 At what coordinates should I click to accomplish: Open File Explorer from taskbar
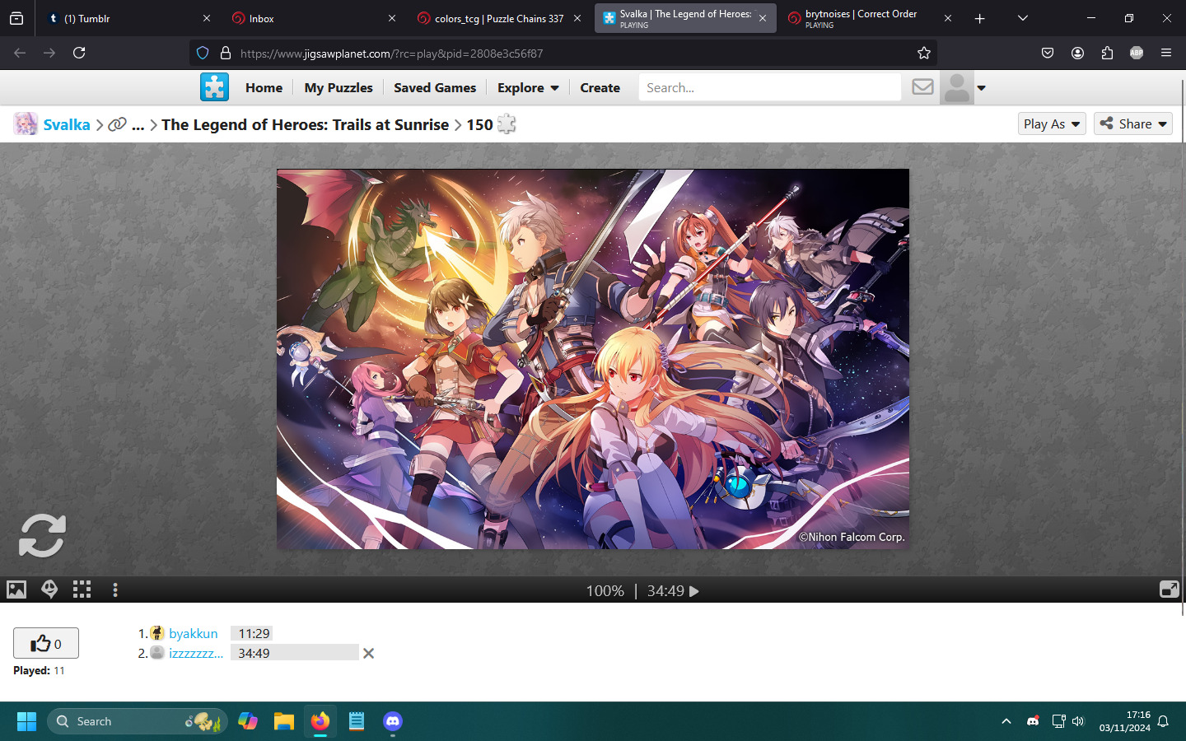[284, 721]
